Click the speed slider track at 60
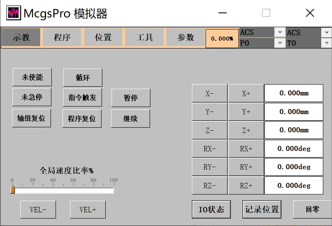The height and width of the screenshot is (226, 332). pyautogui.click(x=73, y=191)
